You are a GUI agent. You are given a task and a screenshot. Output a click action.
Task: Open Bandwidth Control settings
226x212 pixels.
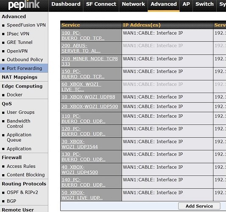(x=19, y=124)
